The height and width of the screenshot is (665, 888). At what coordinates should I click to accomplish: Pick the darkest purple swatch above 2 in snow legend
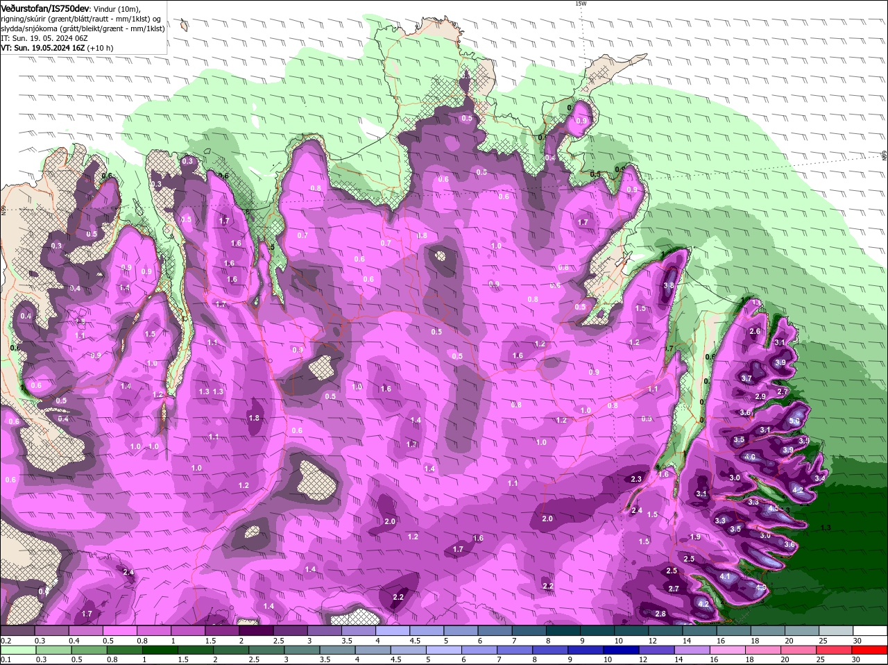[256, 631]
